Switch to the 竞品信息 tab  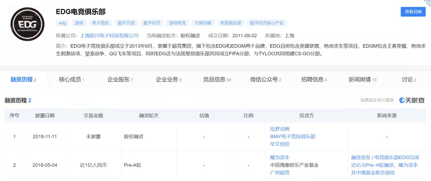point(217,80)
